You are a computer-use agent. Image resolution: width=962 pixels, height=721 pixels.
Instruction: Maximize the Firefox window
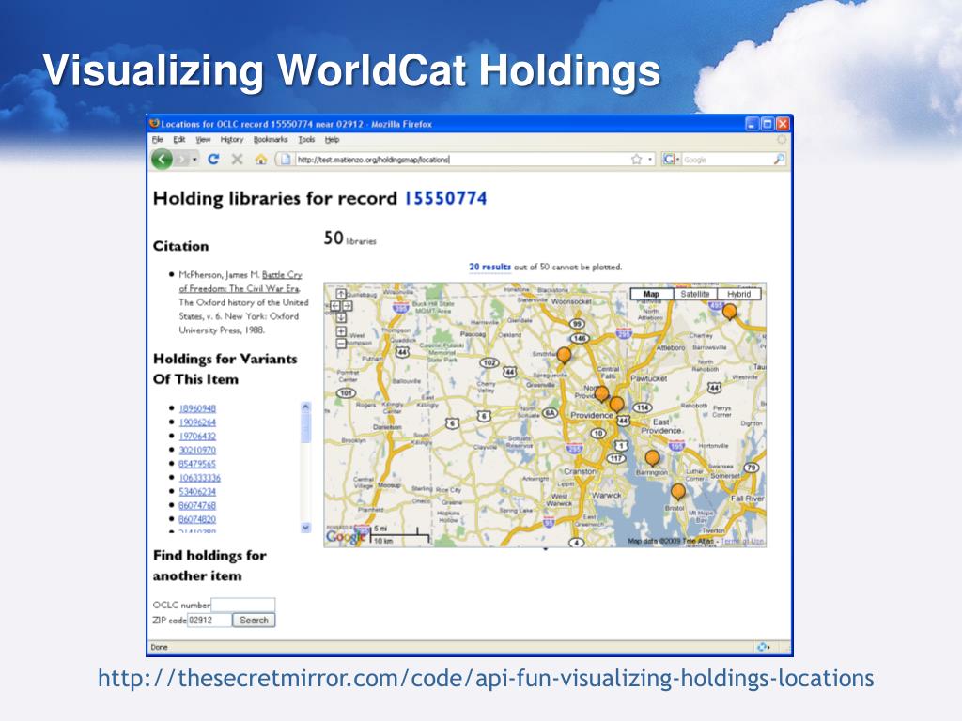click(x=768, y=124)
